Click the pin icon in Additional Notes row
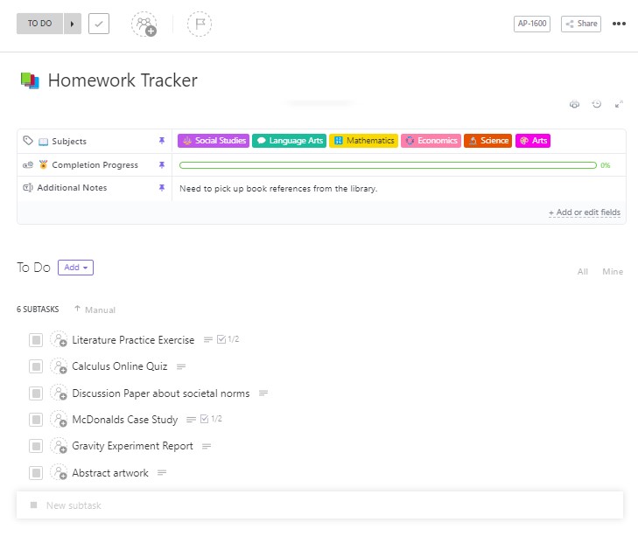 click(x=162, y=187)
